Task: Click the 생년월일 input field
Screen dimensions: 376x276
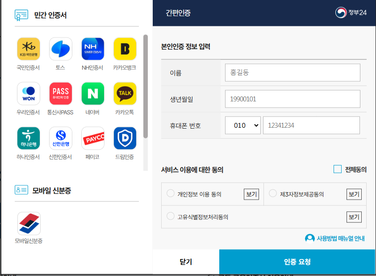Action: point(292,99)
